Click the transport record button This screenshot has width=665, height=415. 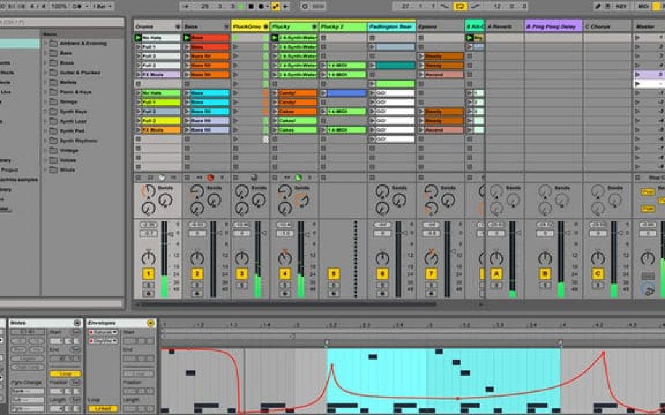click(260, 6)
